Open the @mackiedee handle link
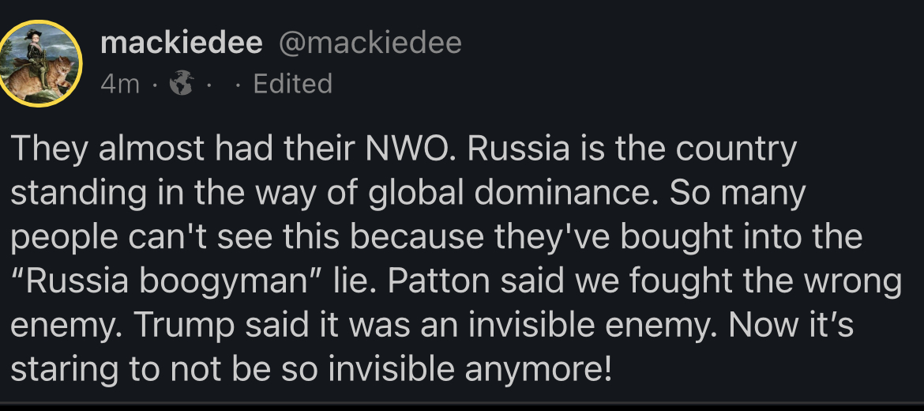The height and width of the screenshot is (411, 924). click(370, 43)
